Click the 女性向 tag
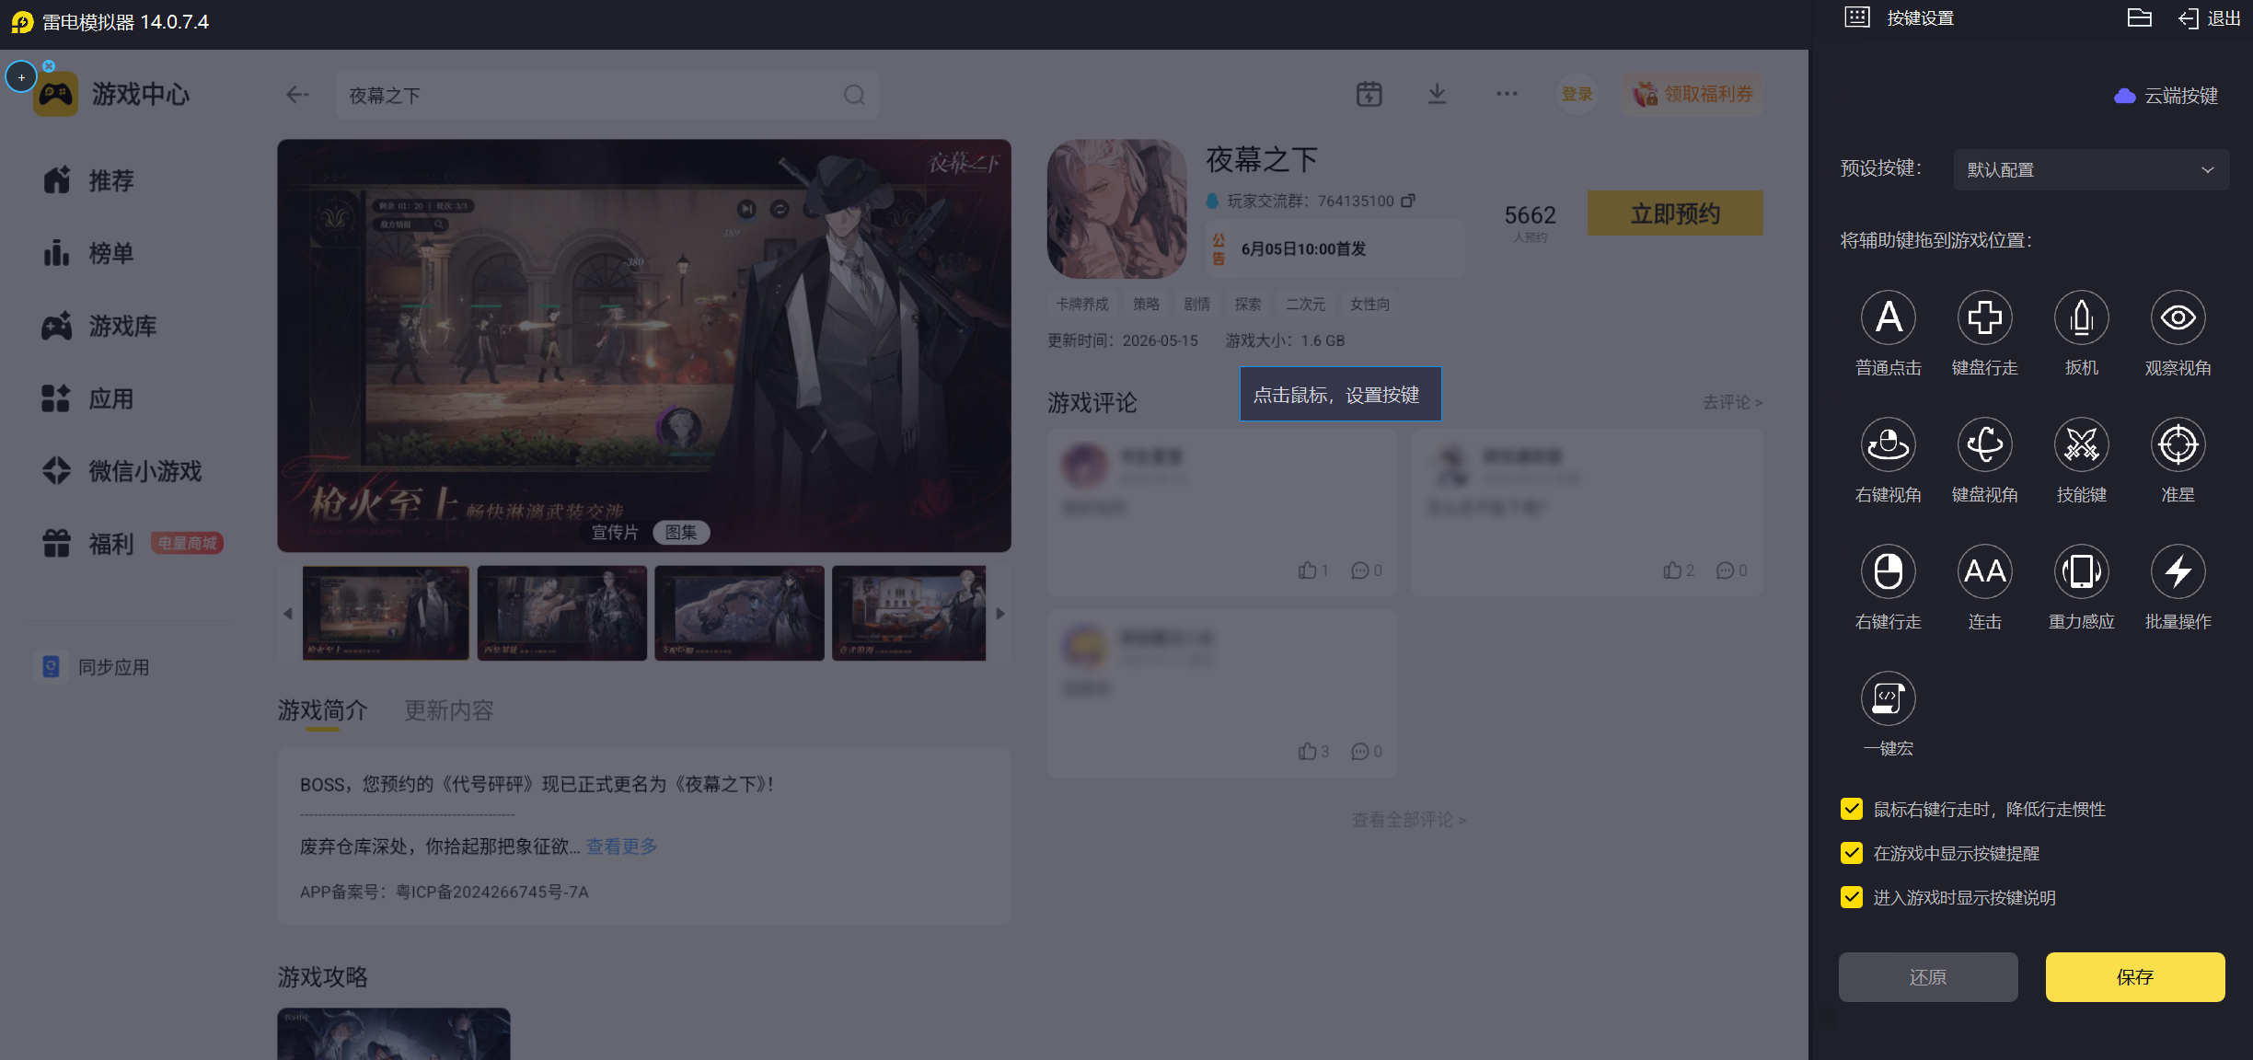This screenshot has height=1060, width=2253. click(x=1369, y=304)
